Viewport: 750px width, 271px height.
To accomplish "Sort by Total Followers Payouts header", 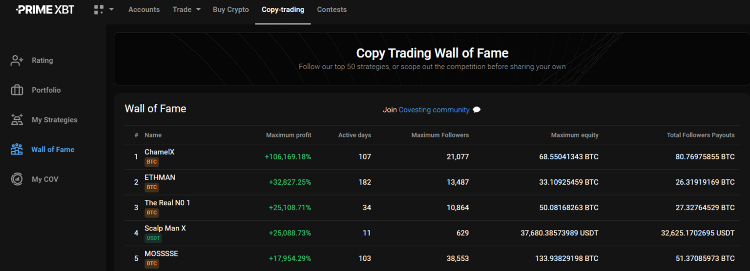I will (701, 135).
